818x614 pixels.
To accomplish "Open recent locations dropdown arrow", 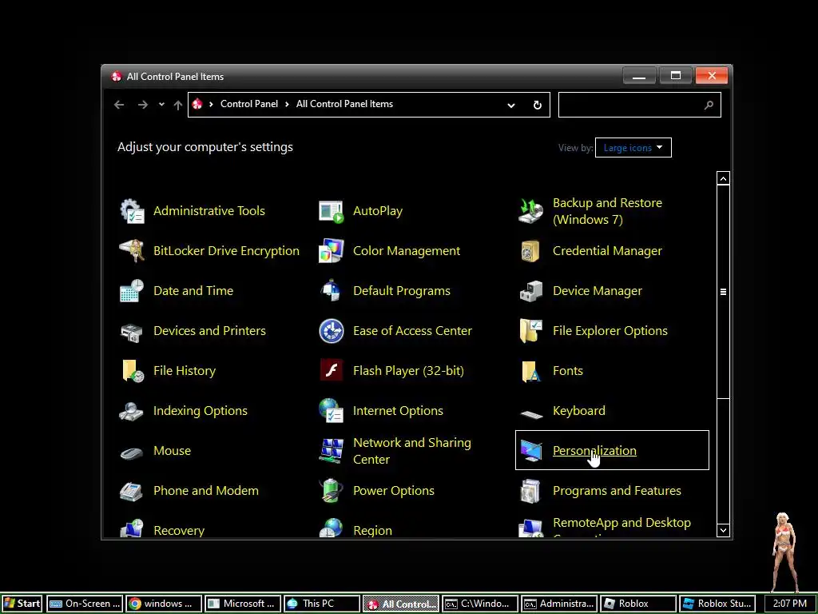I will [161, 105].
